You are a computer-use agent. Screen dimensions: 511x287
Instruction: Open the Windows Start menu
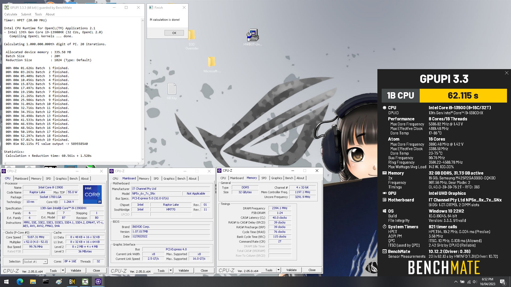pos(6,282)
